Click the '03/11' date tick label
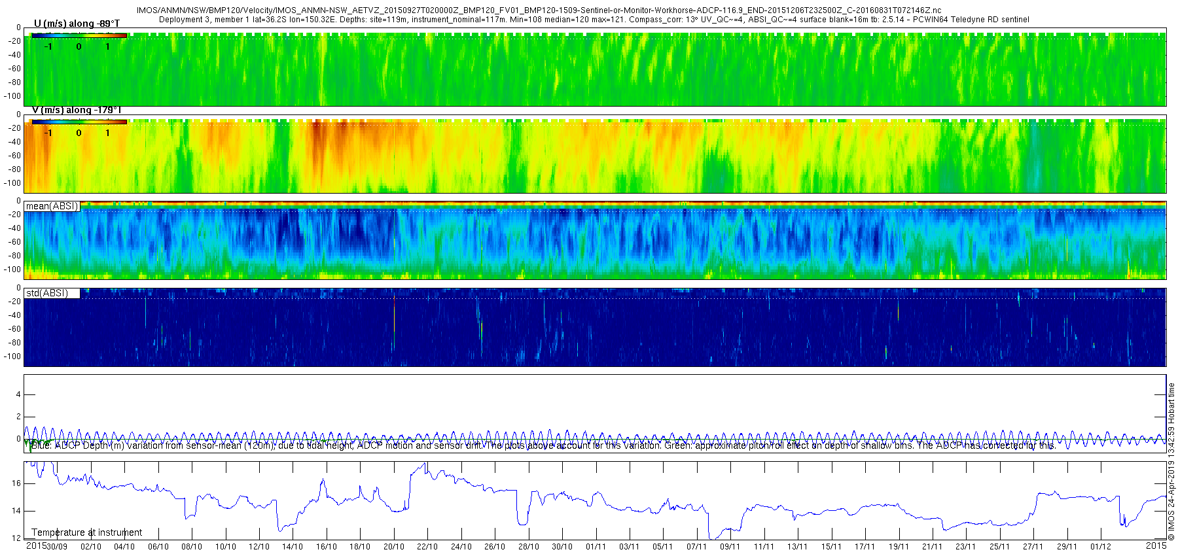Image resolution: width=1178 pixels, height=556 pixels. pos(630,547)
